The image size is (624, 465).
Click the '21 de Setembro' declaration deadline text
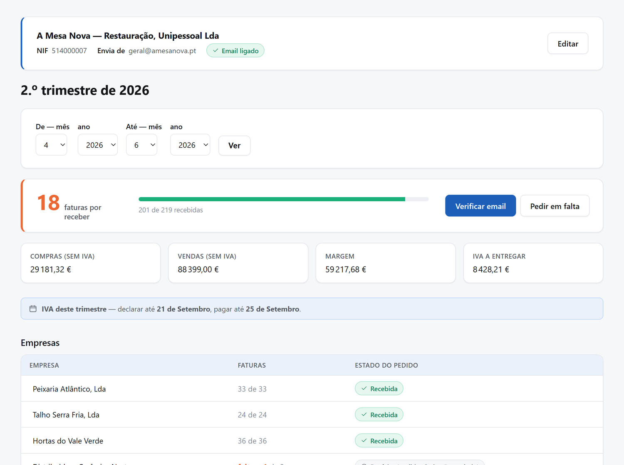click(183, 309)
